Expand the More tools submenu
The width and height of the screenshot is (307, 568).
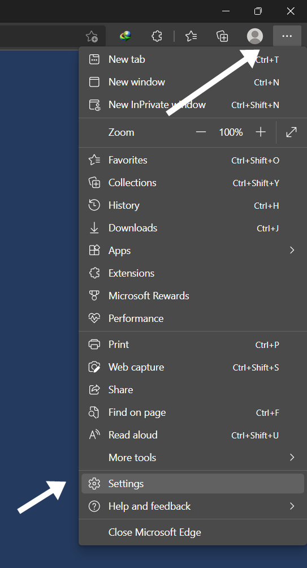(193, 458)
